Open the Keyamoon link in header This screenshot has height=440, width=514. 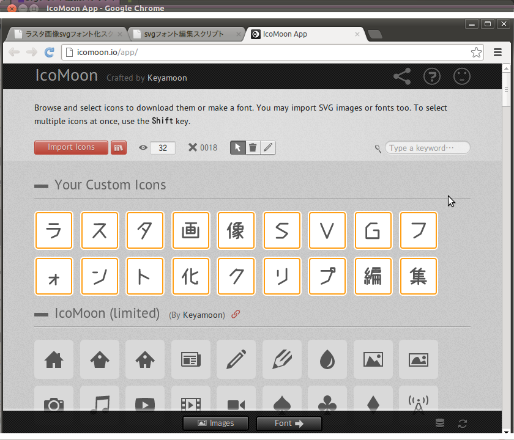[x=167, y=78]
